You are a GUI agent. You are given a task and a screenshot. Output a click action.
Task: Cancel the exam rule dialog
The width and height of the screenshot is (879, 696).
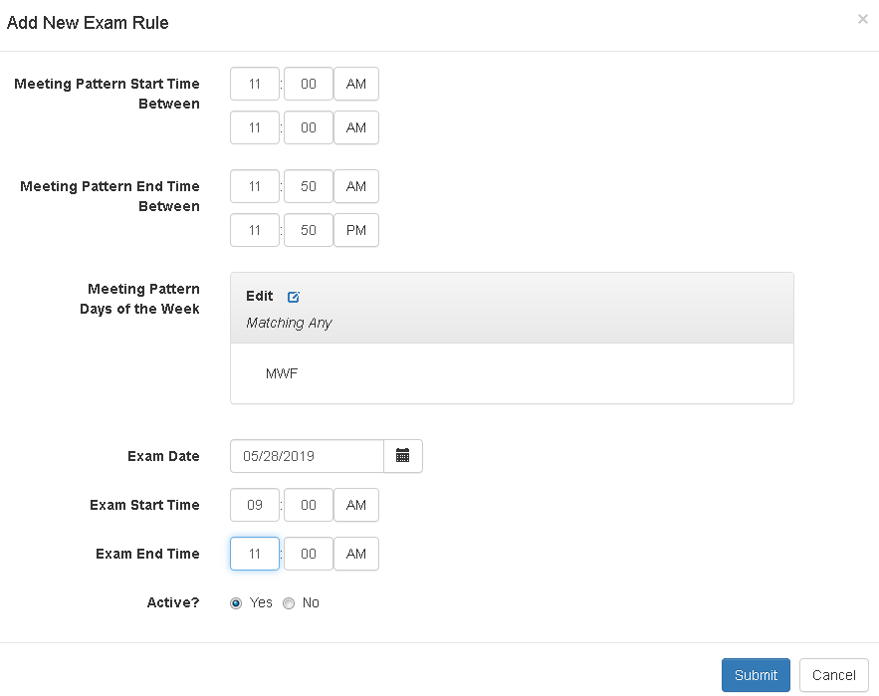coord(833,675)
